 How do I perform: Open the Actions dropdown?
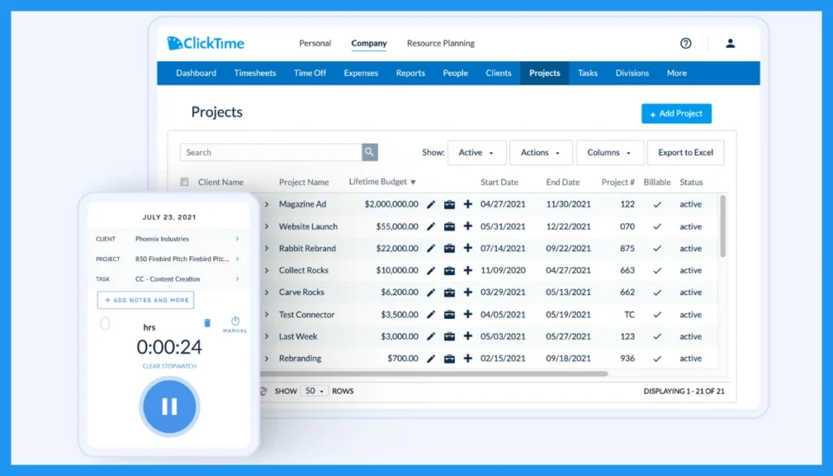(541, 152)
